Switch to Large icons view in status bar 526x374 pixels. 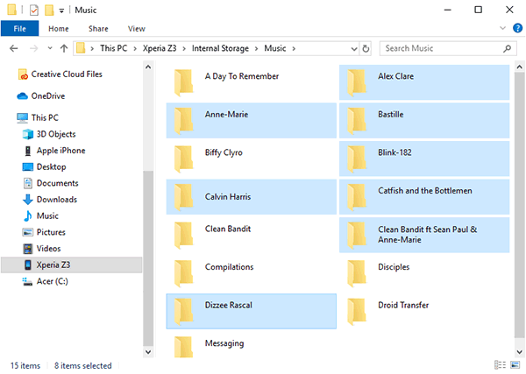[x=515, y=364]
